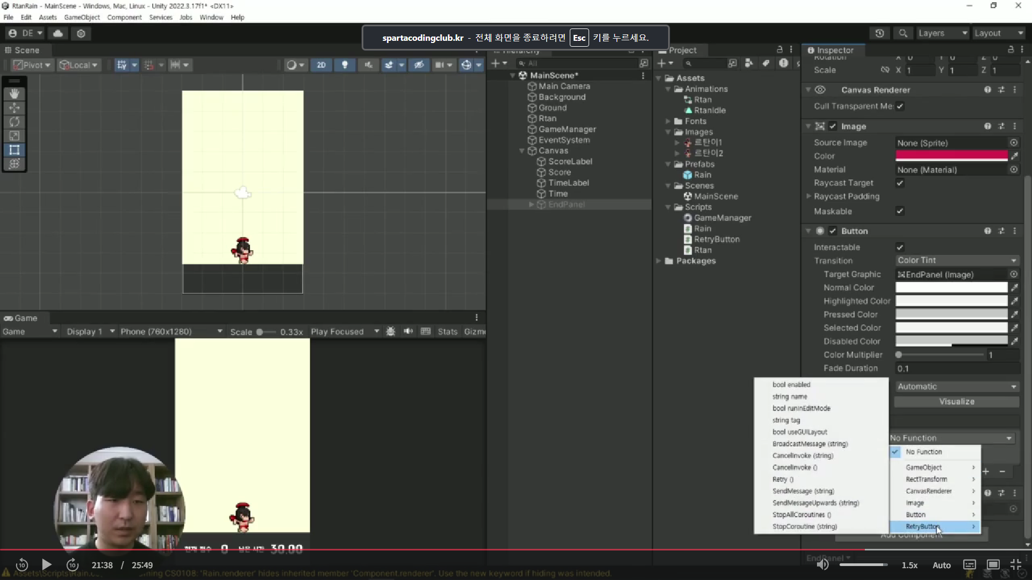Image resolution: width=1032 pixels, height=580 pixels.
Task: Open the Canvas Renderer component help icon
Action: [x=987, y=90]
